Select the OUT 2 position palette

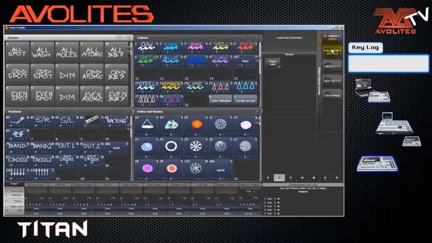[92, 148]
